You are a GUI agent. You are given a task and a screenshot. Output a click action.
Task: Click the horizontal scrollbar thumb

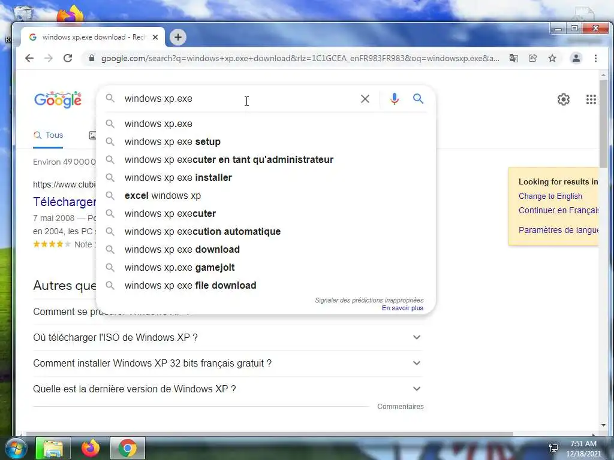[x=269, y=434]
